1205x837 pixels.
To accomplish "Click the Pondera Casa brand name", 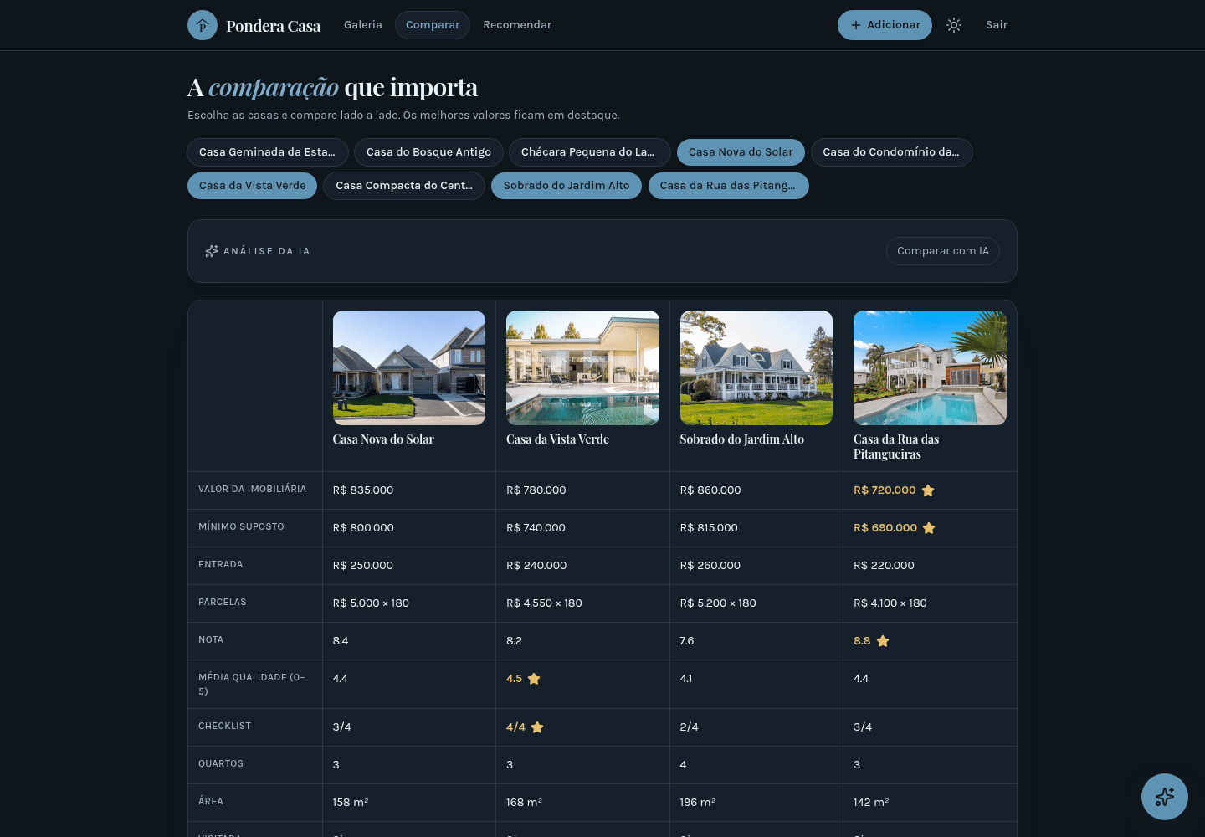I will (x=273, y=26).
